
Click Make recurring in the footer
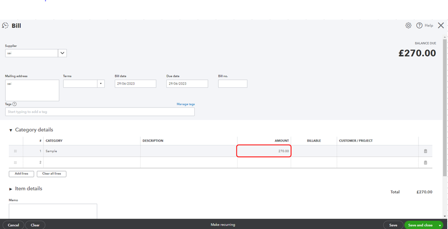[223, 225]
